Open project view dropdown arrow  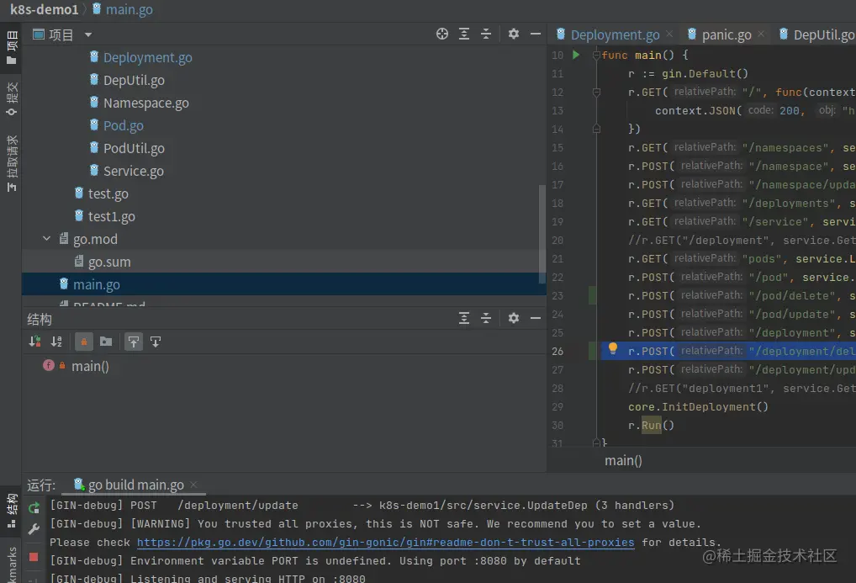88,35
